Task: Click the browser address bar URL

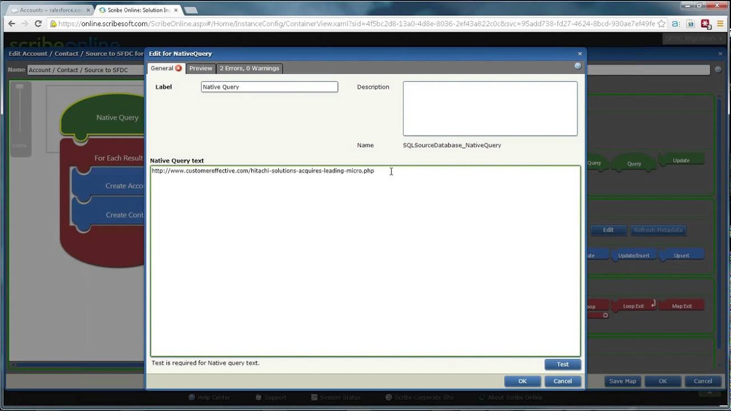Action: pos(356,23)
